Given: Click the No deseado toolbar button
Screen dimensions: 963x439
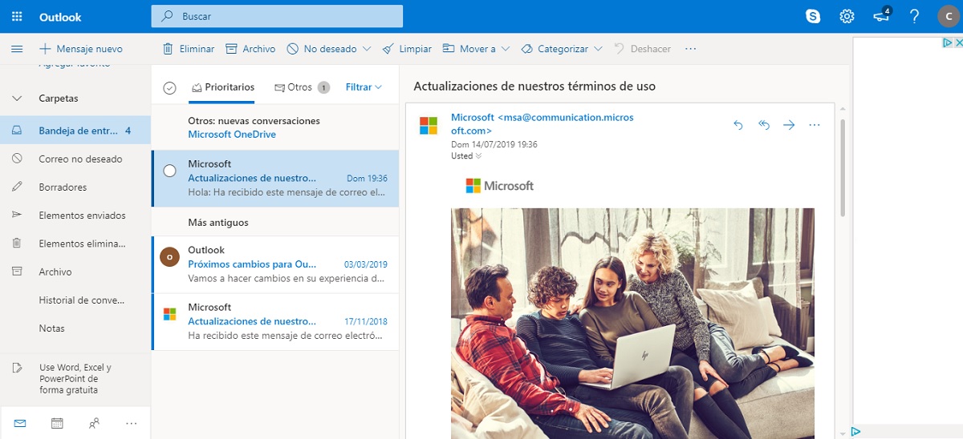Looking at the screenshot, I should (x=322, y=49).
